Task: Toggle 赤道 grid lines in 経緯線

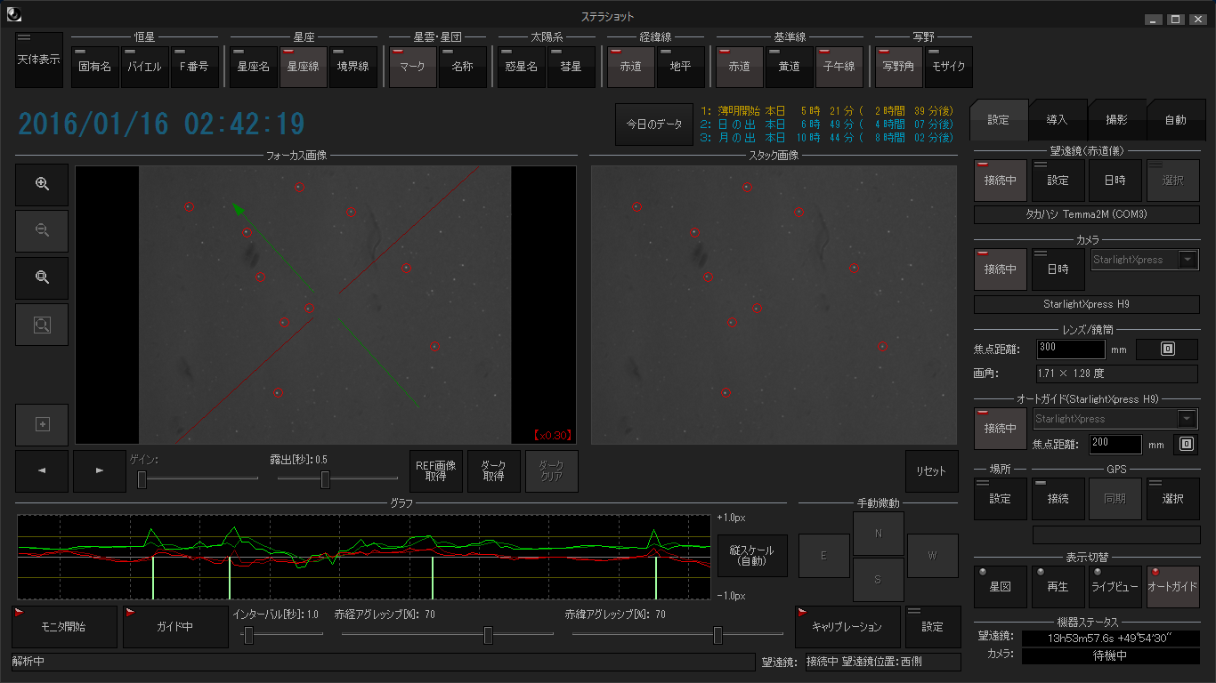Action: pyautogui.click(x=630, y=67)
